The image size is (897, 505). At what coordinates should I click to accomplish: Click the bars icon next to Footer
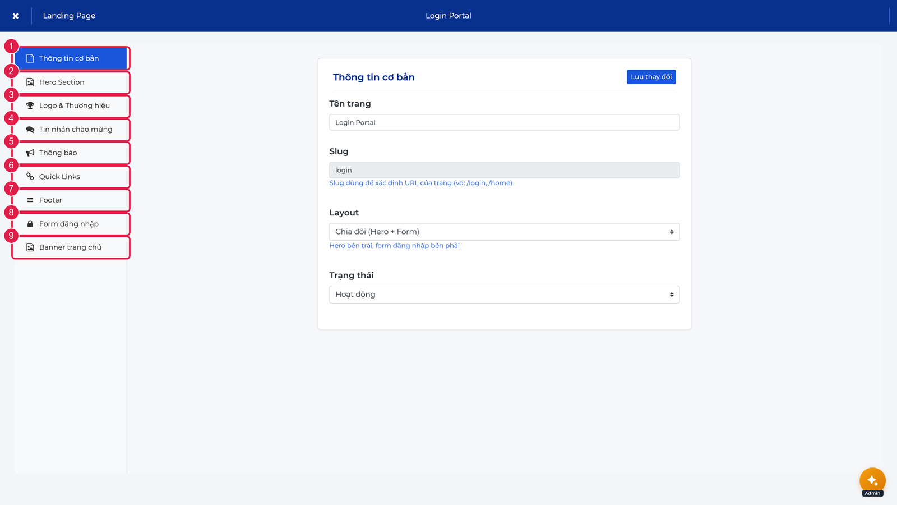[x=30, y=200]
